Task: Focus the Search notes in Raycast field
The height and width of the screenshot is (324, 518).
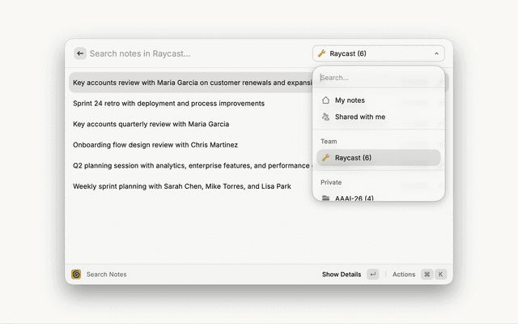Action: coord(194,53)
